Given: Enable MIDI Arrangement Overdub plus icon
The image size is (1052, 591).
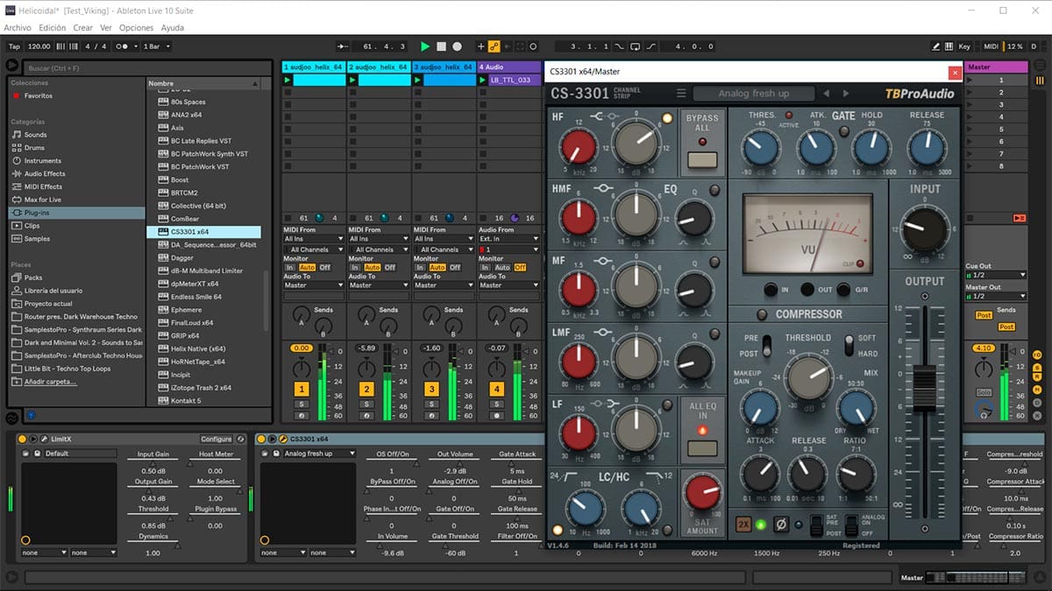Looking at the screenshot, I should pos(480,46).
